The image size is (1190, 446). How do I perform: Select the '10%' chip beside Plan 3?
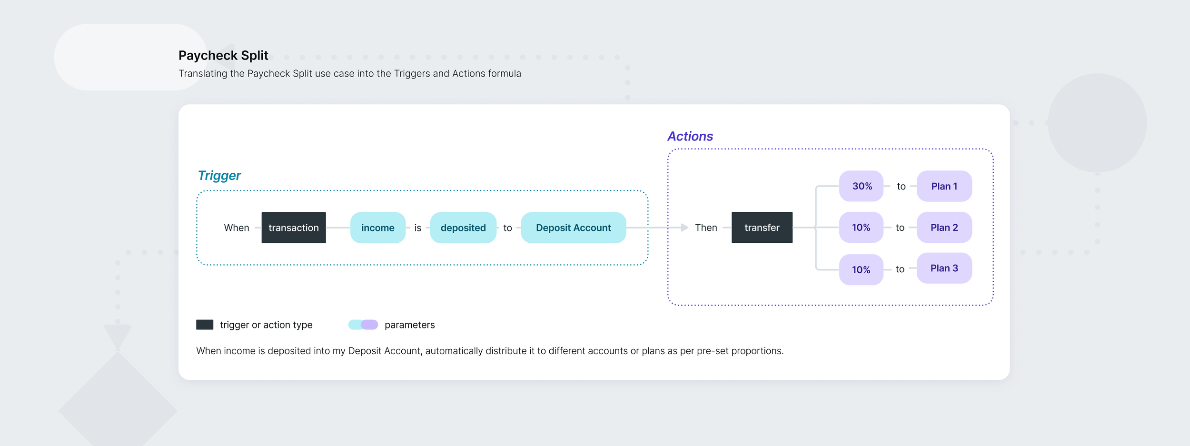[861, 270]
